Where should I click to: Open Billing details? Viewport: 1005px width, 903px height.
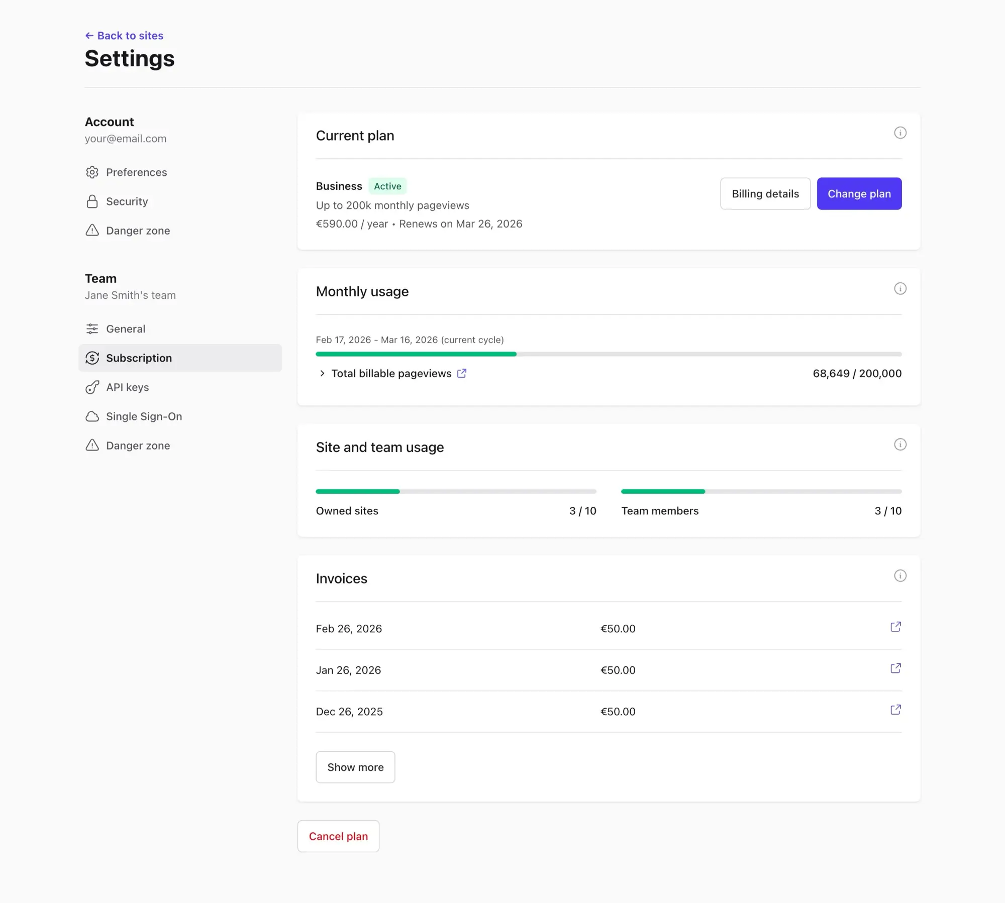click(x=765, y=194)
